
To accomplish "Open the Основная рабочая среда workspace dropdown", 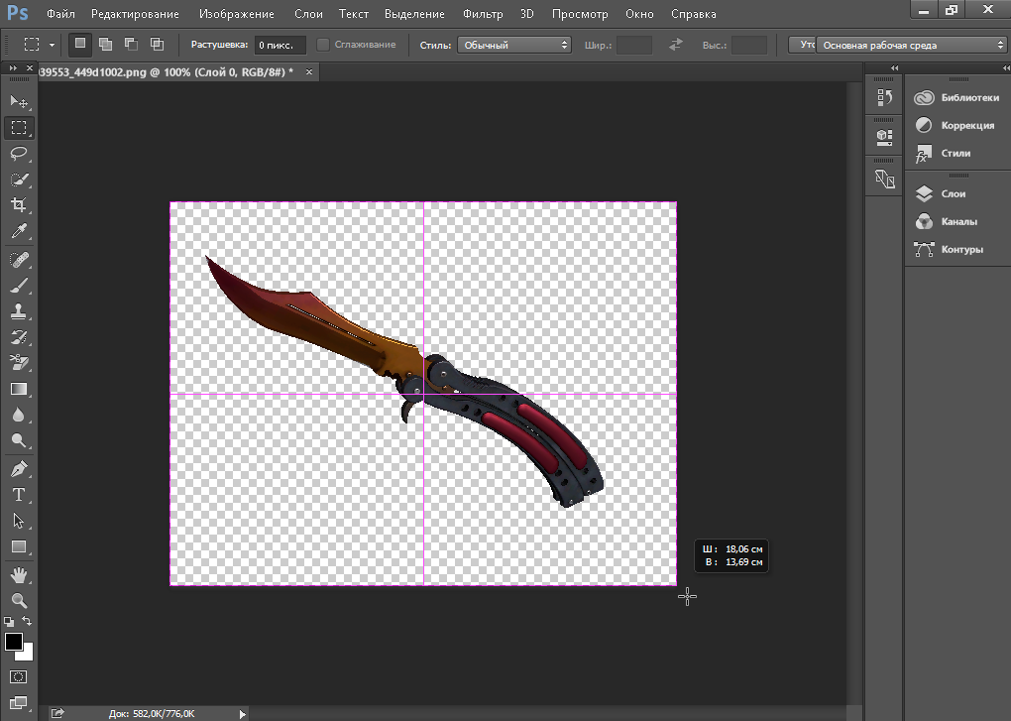I will pyautogui.click(x=911, y=46).
